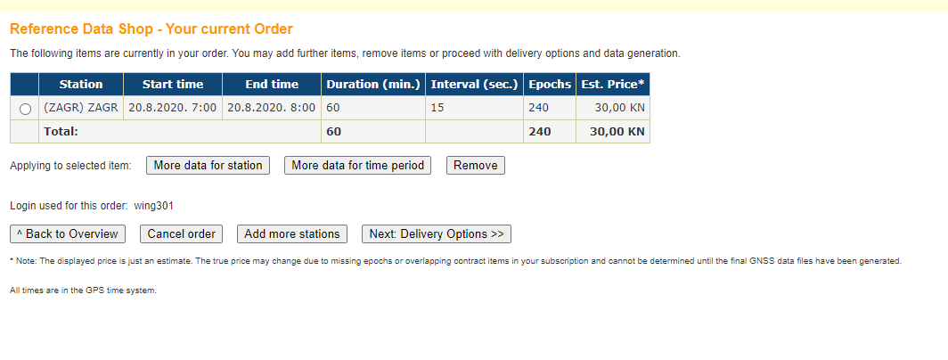Viewport: 948px width, 360px height.
Task: Click the Total row label
Action: click(x=61, y=131)
